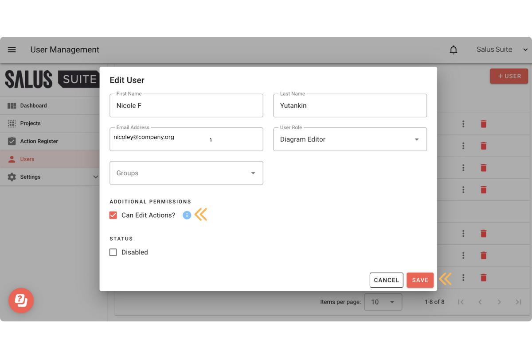The height and width of the screenshot is (354, 532).
Task: Click a red trash delete icon
Action: click(x=483, y=124)
